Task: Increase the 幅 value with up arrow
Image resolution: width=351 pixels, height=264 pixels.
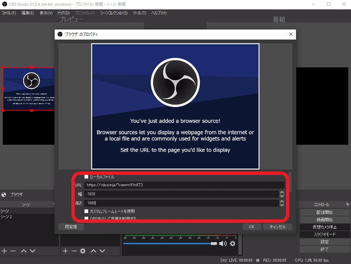Action: tap(282, 192)
